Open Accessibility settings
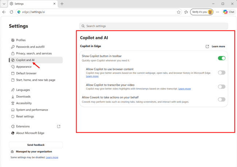The image size is (237, 167). point(36,103)
